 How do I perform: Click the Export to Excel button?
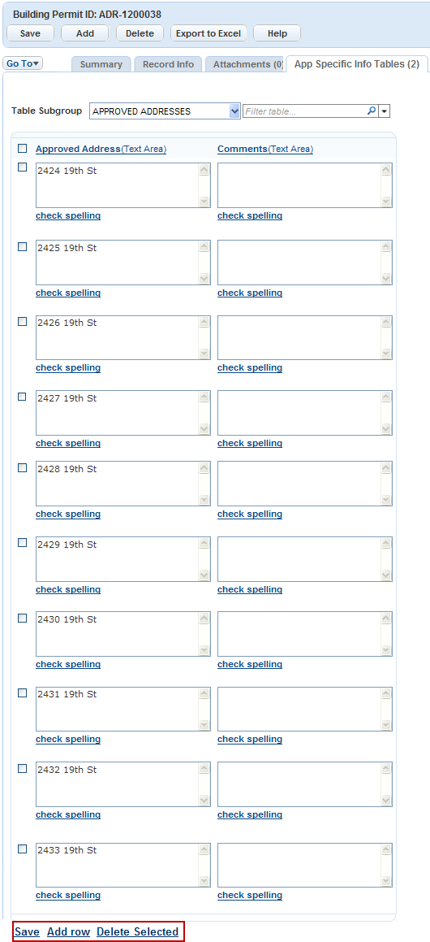(208, 33)
